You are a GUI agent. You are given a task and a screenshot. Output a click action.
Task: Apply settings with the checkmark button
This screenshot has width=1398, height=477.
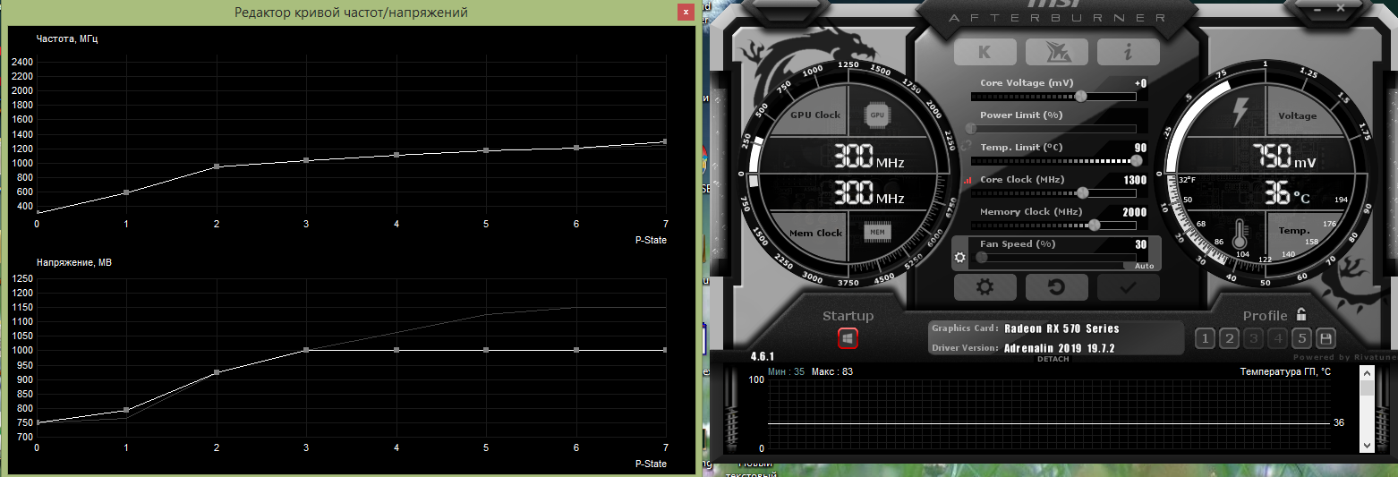[1128, 287]
